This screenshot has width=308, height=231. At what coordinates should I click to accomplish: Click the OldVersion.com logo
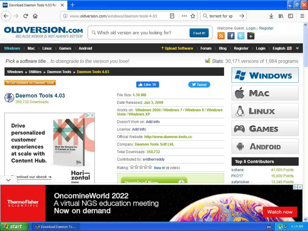(43, 32)
